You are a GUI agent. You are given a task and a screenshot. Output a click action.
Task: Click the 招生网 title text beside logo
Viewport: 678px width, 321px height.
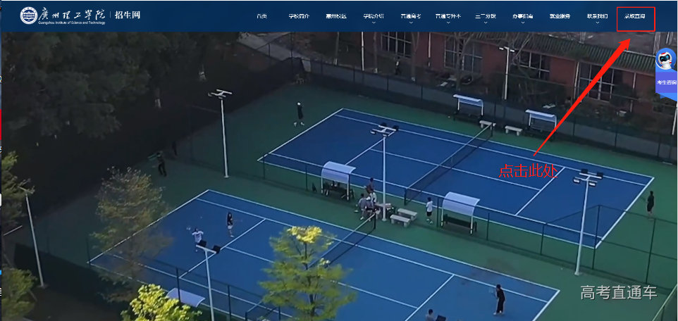(x=128, y=15)
